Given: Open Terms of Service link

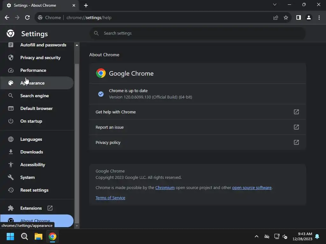Looking at the screenshot, I should (x=110, y=198).
